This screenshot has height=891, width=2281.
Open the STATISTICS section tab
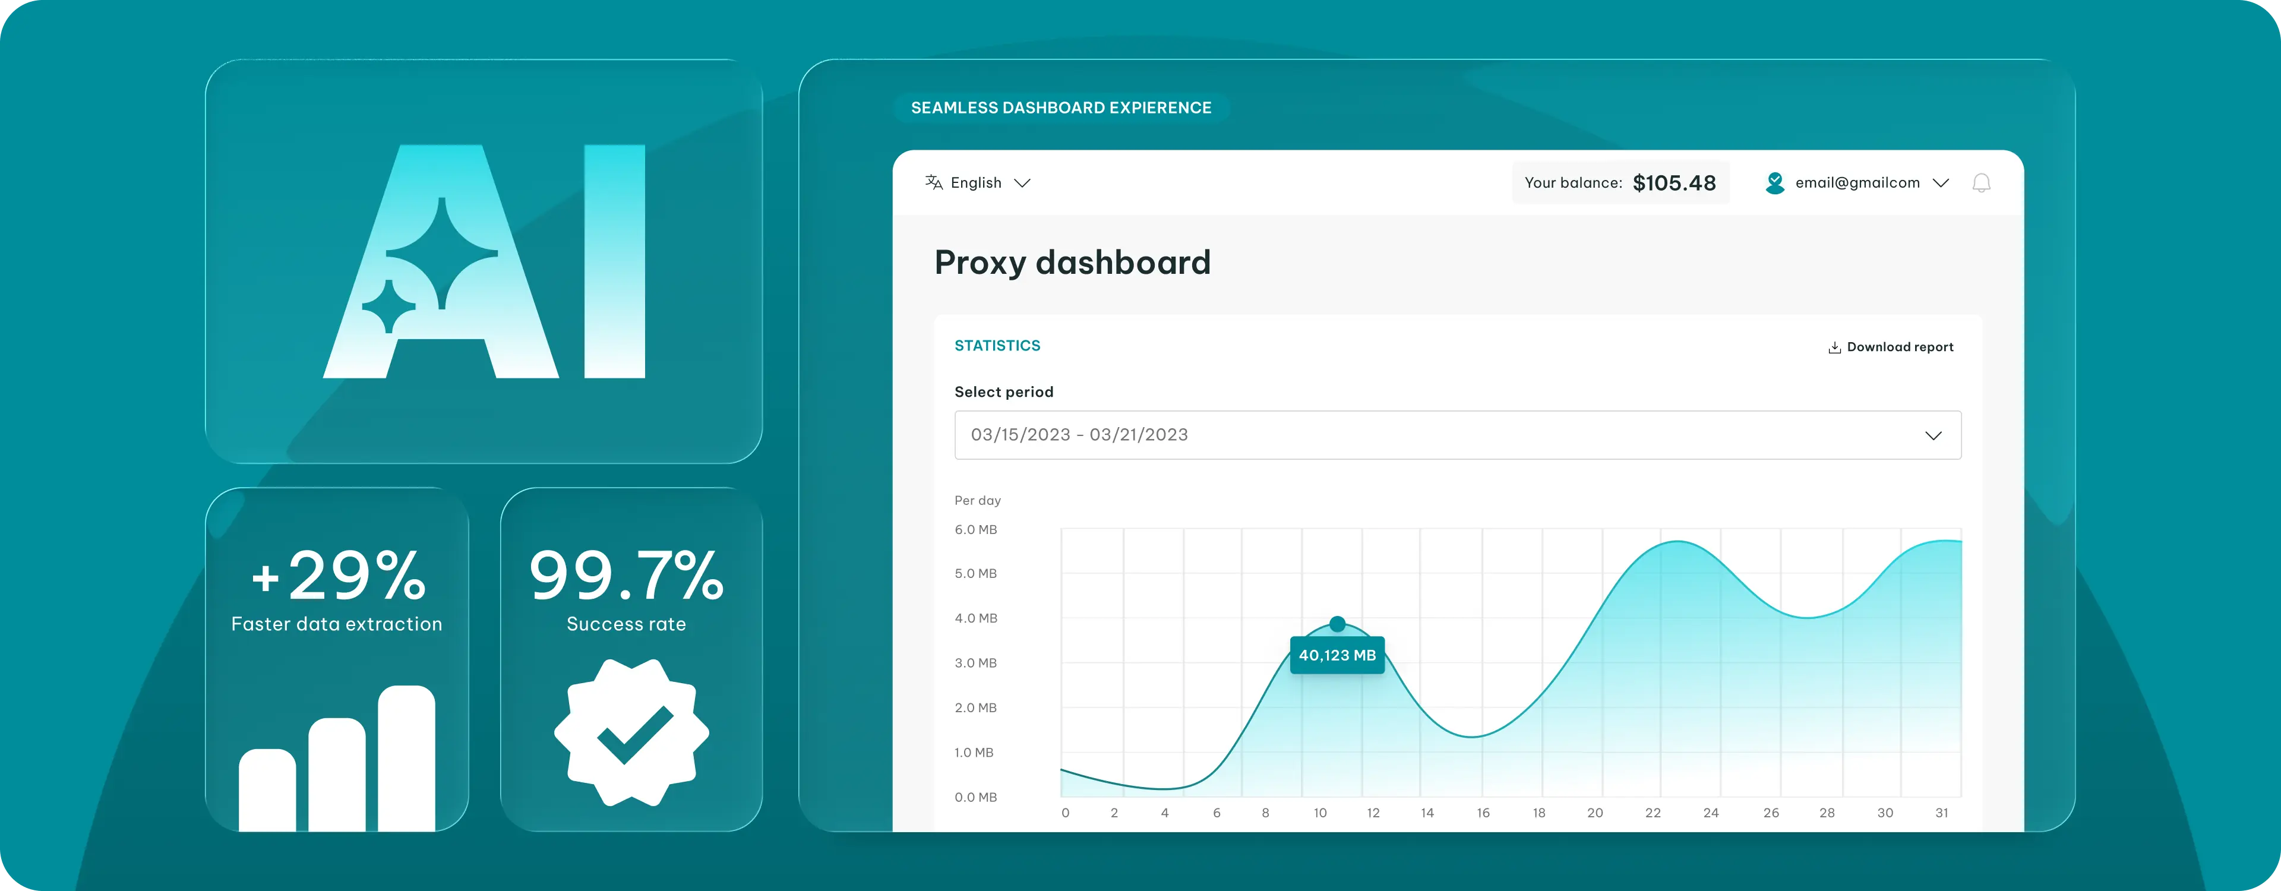click(997, 346)
